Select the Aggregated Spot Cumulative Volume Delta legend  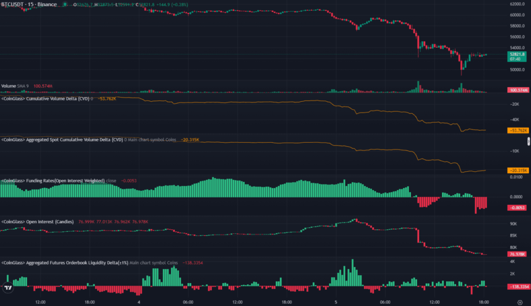tap(62, 140)
